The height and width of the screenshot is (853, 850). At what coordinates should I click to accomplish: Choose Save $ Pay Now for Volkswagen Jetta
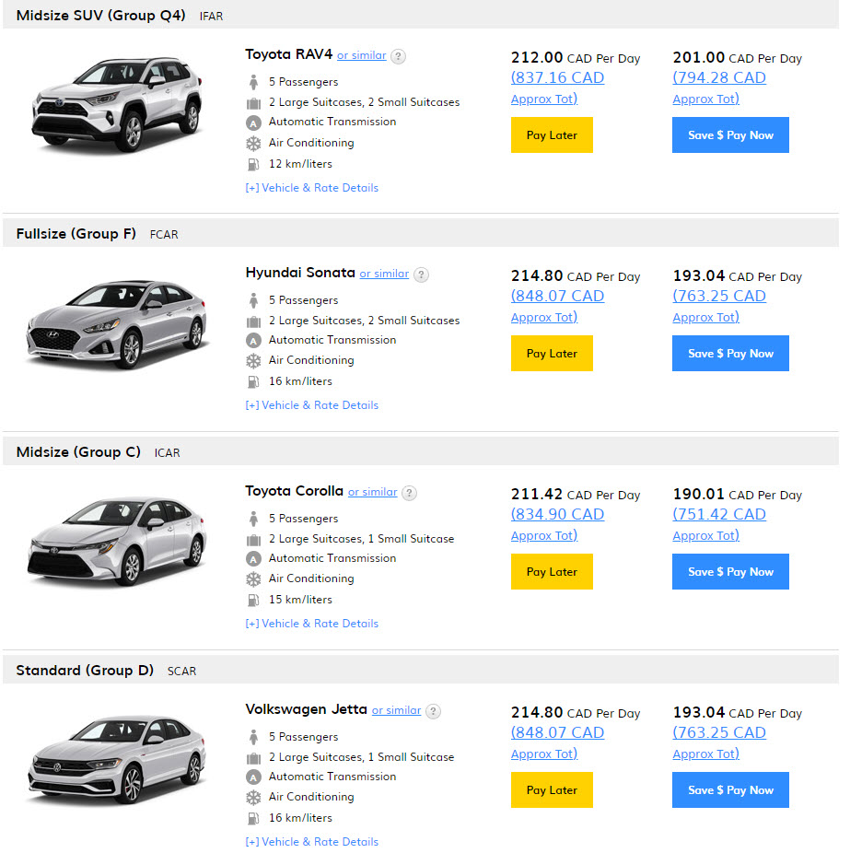[730, 790]
